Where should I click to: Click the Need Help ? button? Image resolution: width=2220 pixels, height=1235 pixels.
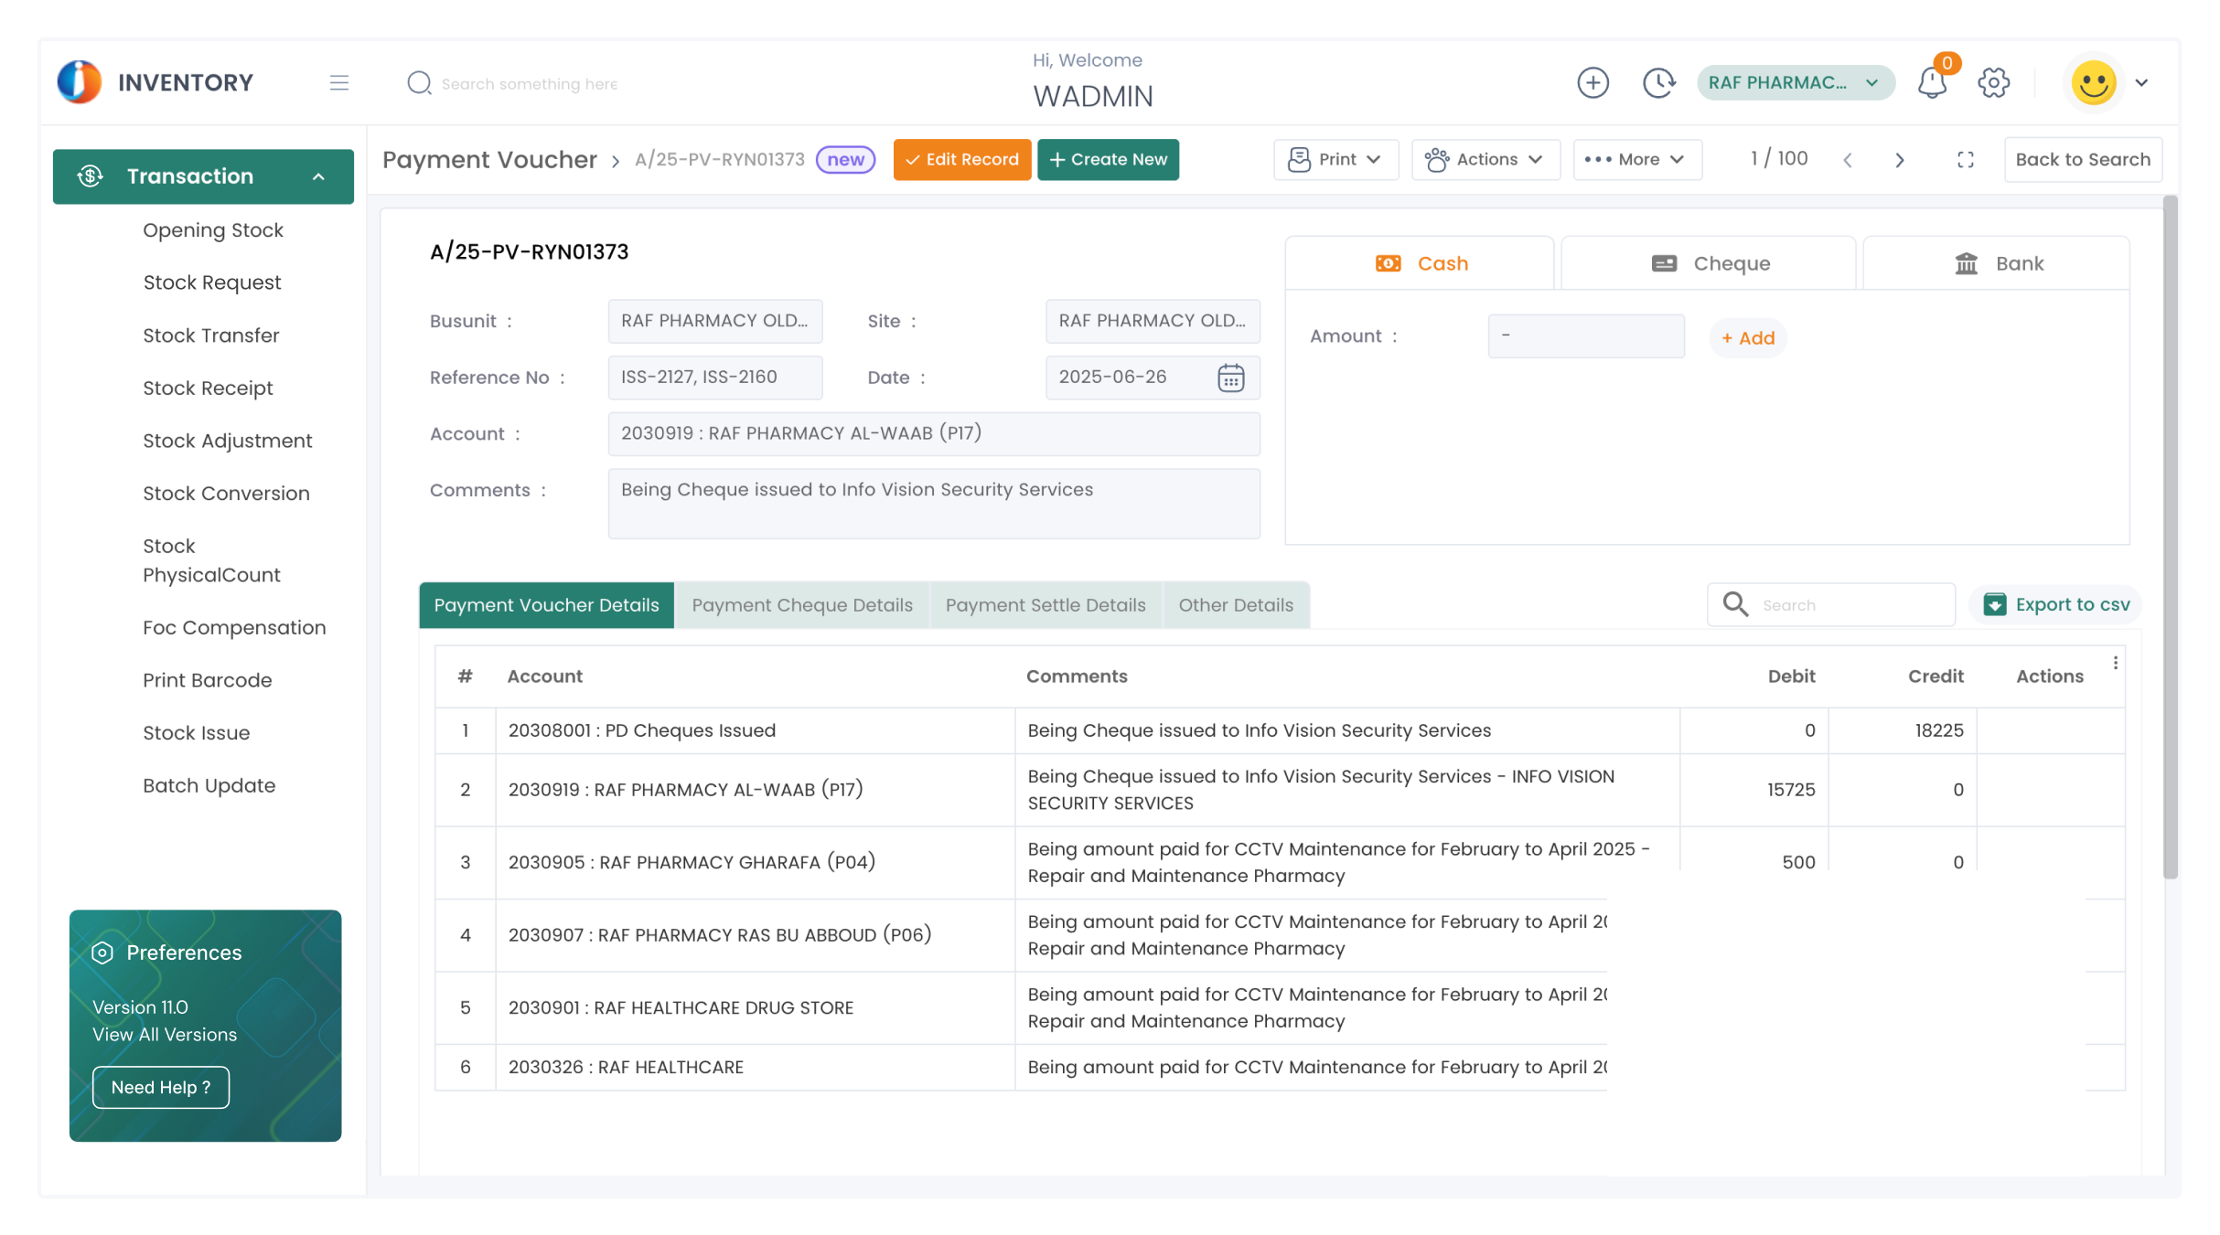[160, 1087]
